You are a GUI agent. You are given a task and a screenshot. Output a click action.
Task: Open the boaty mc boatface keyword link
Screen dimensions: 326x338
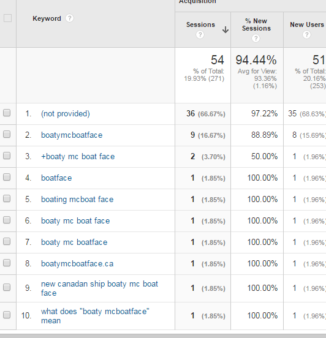pyautogui.click(x=74, y=242)
